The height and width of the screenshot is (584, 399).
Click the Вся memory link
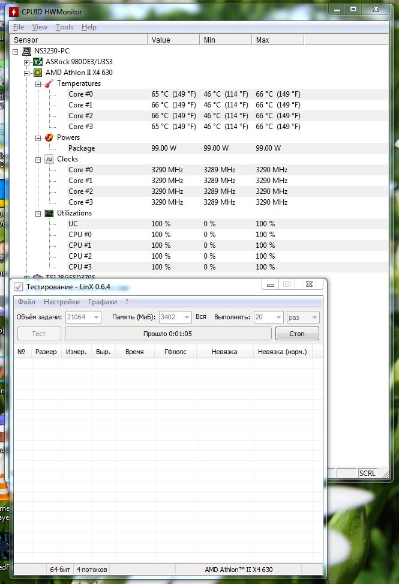coord(201,317)
